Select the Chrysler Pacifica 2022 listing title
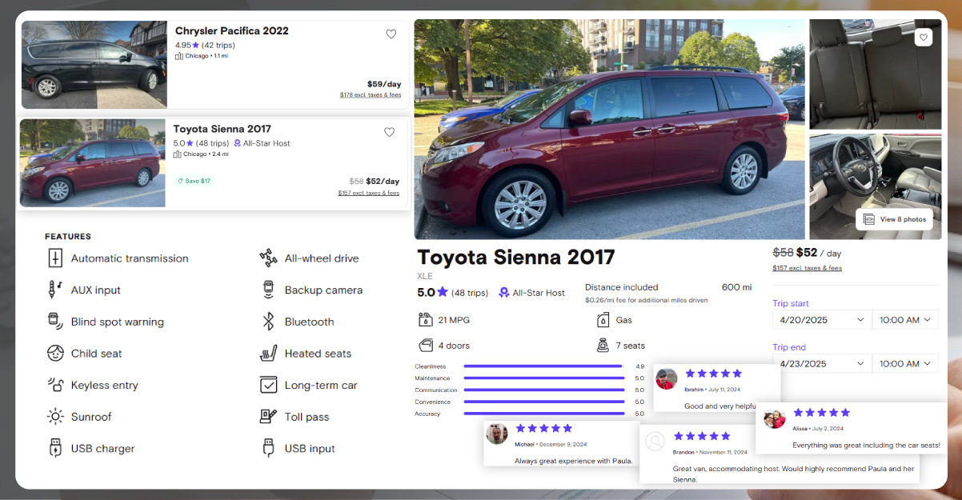The image size is (962, 500). [231, 31]
